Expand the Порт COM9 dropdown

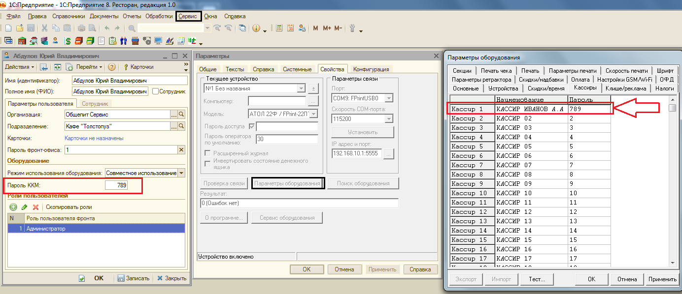point(389,98)
